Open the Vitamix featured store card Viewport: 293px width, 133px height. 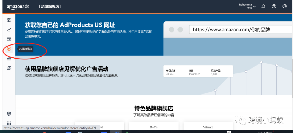[208, 126]
